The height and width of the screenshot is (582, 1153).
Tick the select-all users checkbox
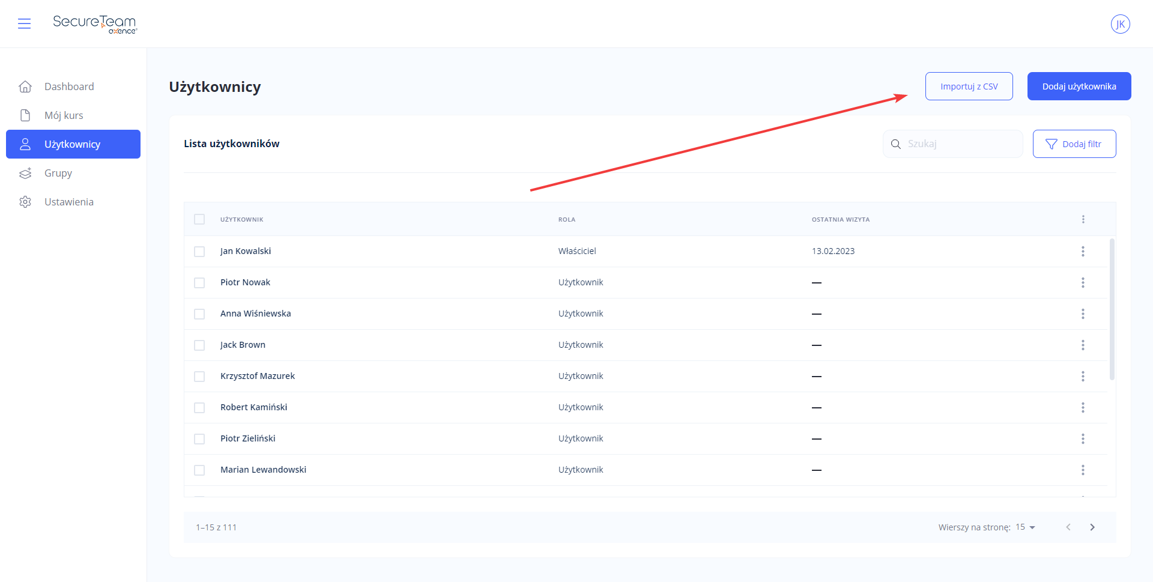199,219
